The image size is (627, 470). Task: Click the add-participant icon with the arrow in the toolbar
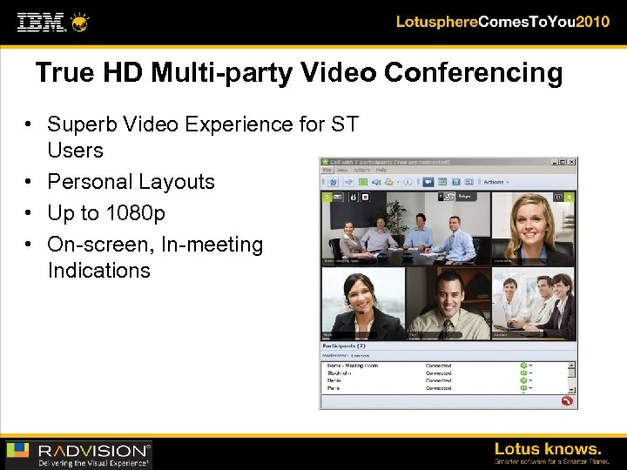tap(348, 182)
